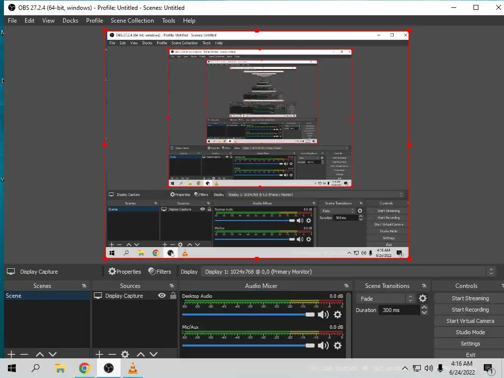Open the Docks menu
This screenshot has width=504, height=378.
70,21
